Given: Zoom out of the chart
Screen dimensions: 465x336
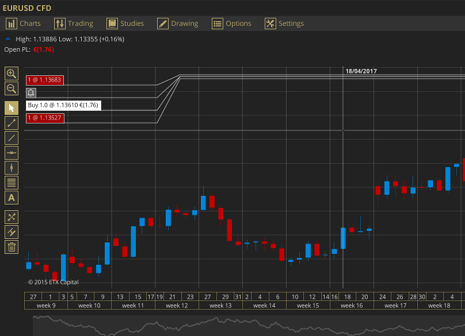Looking at the screenshot, I should coord(12,88).
